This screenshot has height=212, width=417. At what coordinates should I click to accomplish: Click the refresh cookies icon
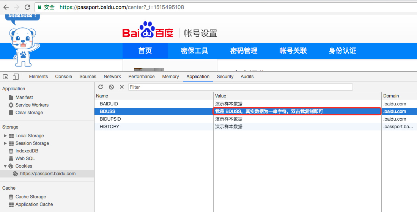(x=101, y=87)
